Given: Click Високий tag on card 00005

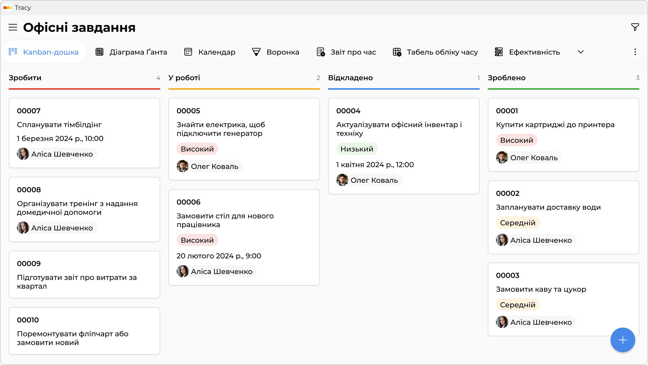Looking at the screenshot, I should pos(197,149).
